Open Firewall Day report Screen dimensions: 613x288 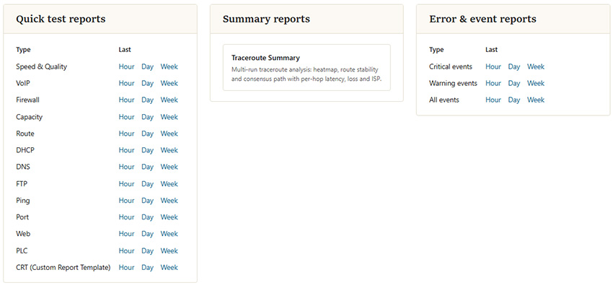[147, 100]
